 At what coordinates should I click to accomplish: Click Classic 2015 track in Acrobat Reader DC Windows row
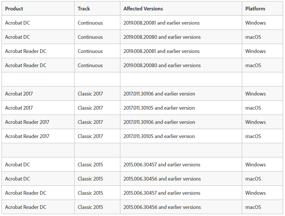90,193
